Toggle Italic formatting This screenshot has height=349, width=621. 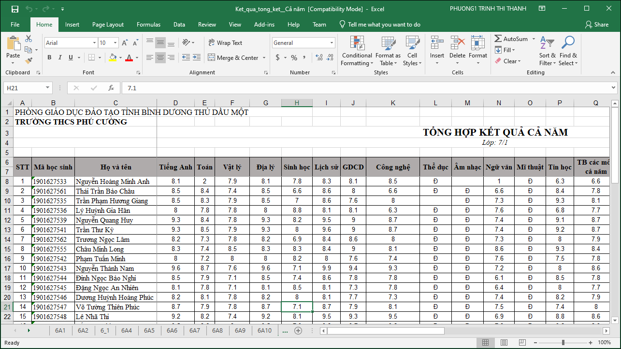tap(60, 57)
